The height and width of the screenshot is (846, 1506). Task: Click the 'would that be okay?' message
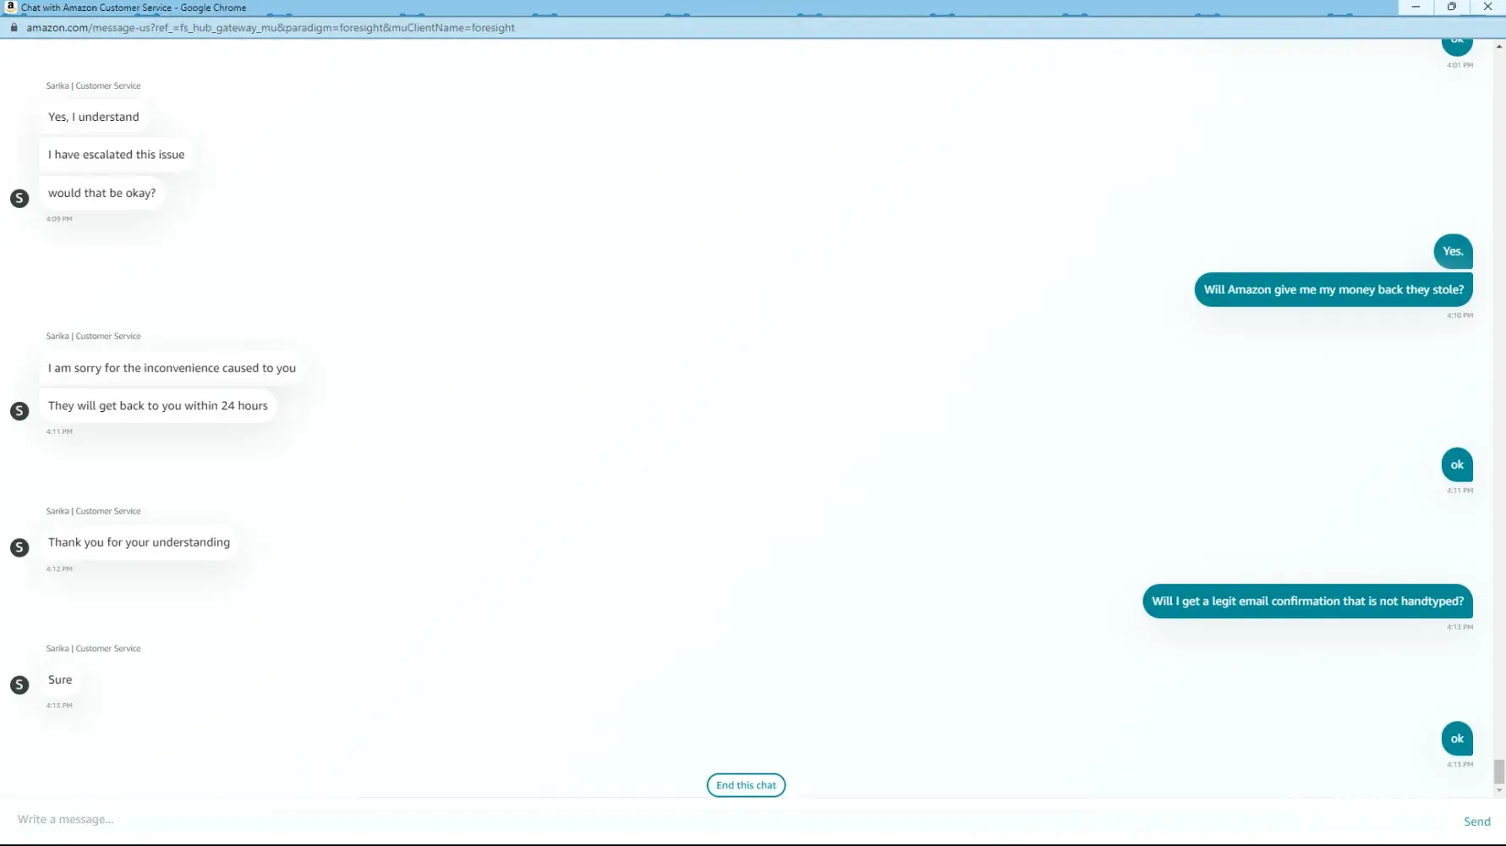(x=101, y=193)
